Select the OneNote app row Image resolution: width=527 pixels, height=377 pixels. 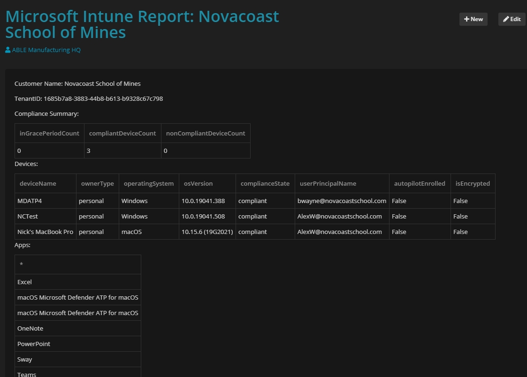click(77, 328)
